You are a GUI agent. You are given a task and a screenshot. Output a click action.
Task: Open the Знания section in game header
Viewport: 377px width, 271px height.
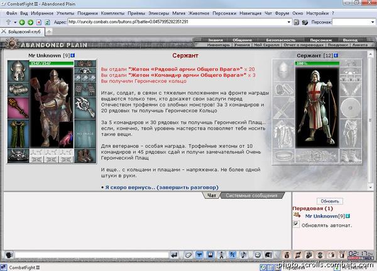coord(216,40)
